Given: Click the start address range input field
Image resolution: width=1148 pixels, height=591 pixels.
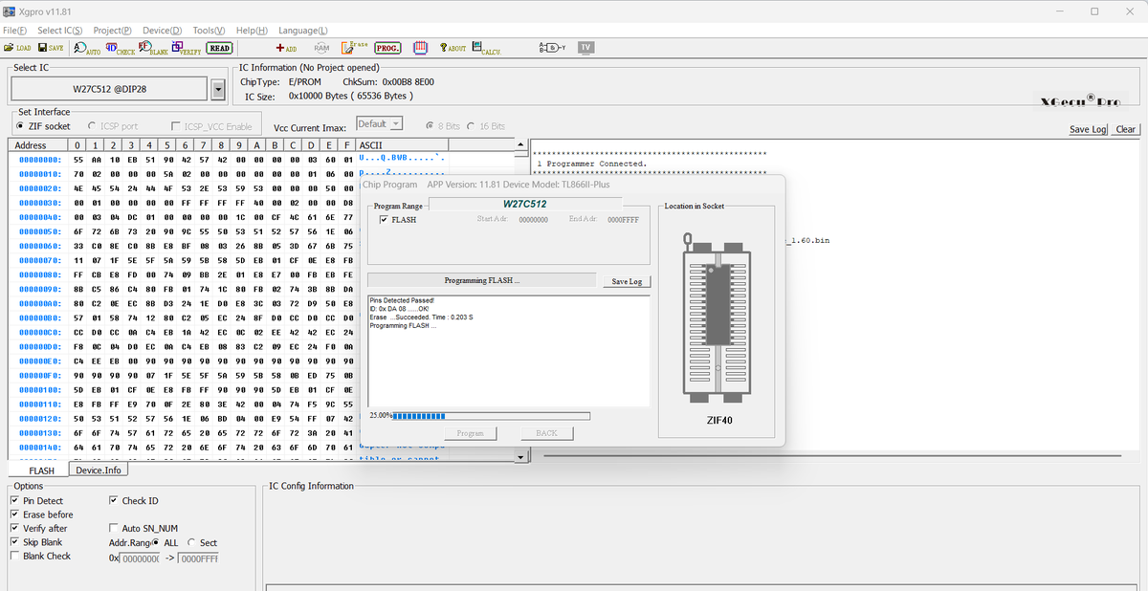Looking at the screenshot, I should tap(140, 558).
